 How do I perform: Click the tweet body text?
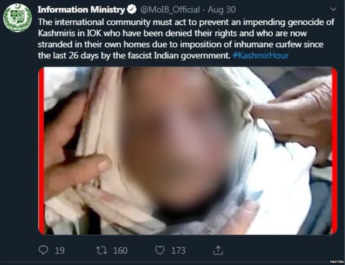click(x=186, y=39)
